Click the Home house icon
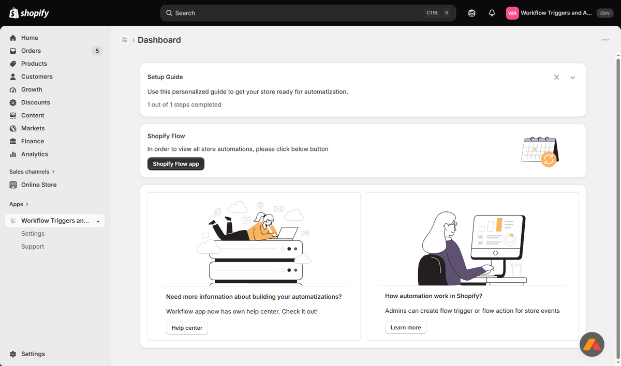The image size is (621, 366). (13, 38)
